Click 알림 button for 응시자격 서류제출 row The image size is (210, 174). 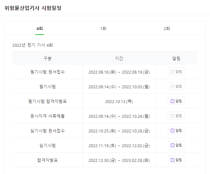(x=176, y=115)
